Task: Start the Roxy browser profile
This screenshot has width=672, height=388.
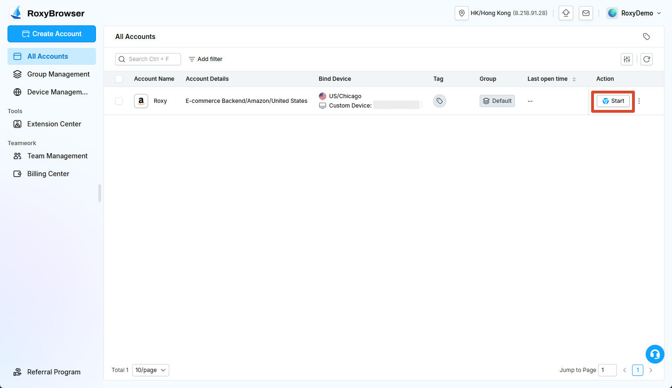Action: pyautogui.click(x=613, y=101)
